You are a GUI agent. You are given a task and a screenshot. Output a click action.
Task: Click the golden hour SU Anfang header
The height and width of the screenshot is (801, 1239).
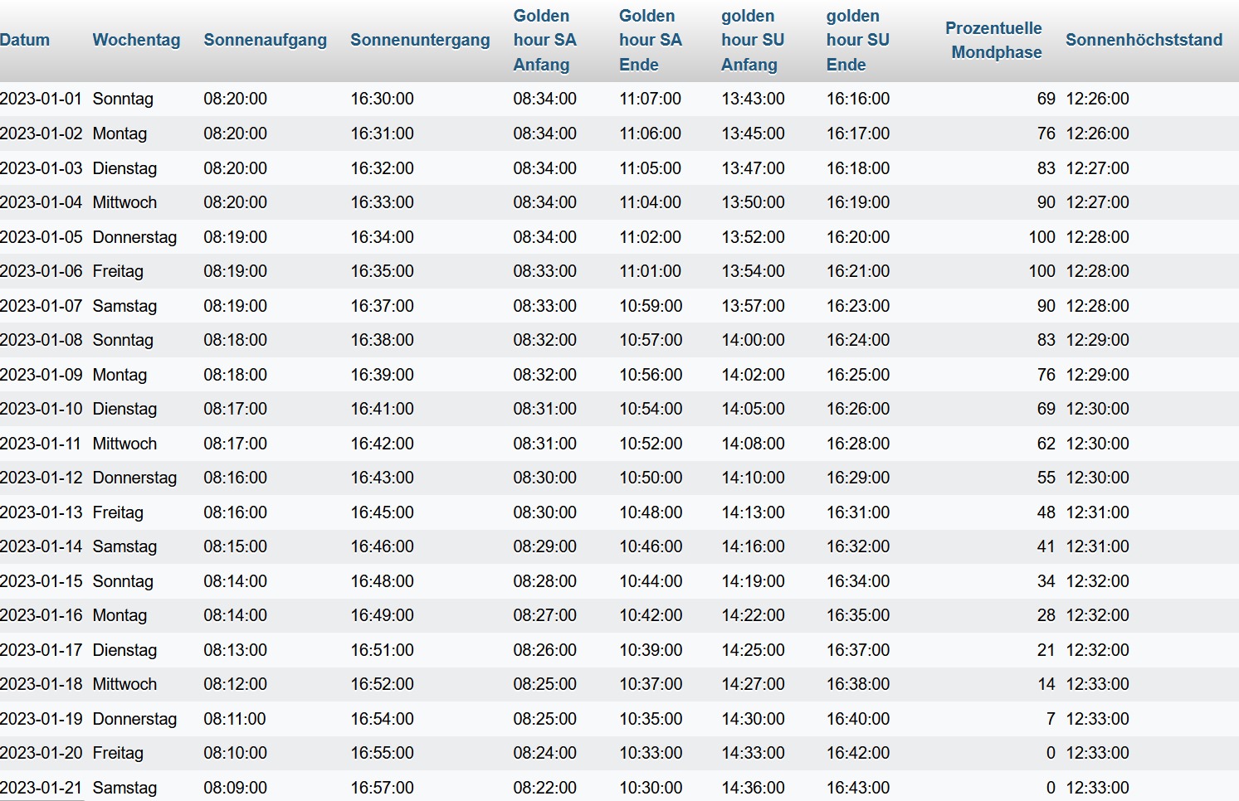[752, 40]
